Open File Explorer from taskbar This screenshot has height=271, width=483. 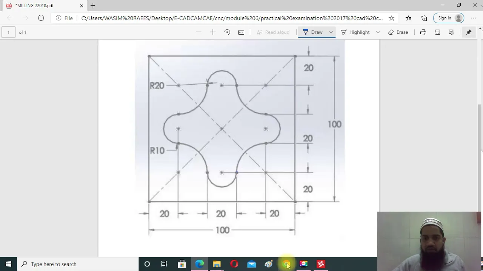click(x=217, y=264)
